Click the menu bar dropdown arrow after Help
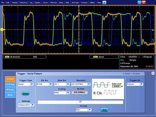This screenshot has height=117, width=156. coord(104,2)
